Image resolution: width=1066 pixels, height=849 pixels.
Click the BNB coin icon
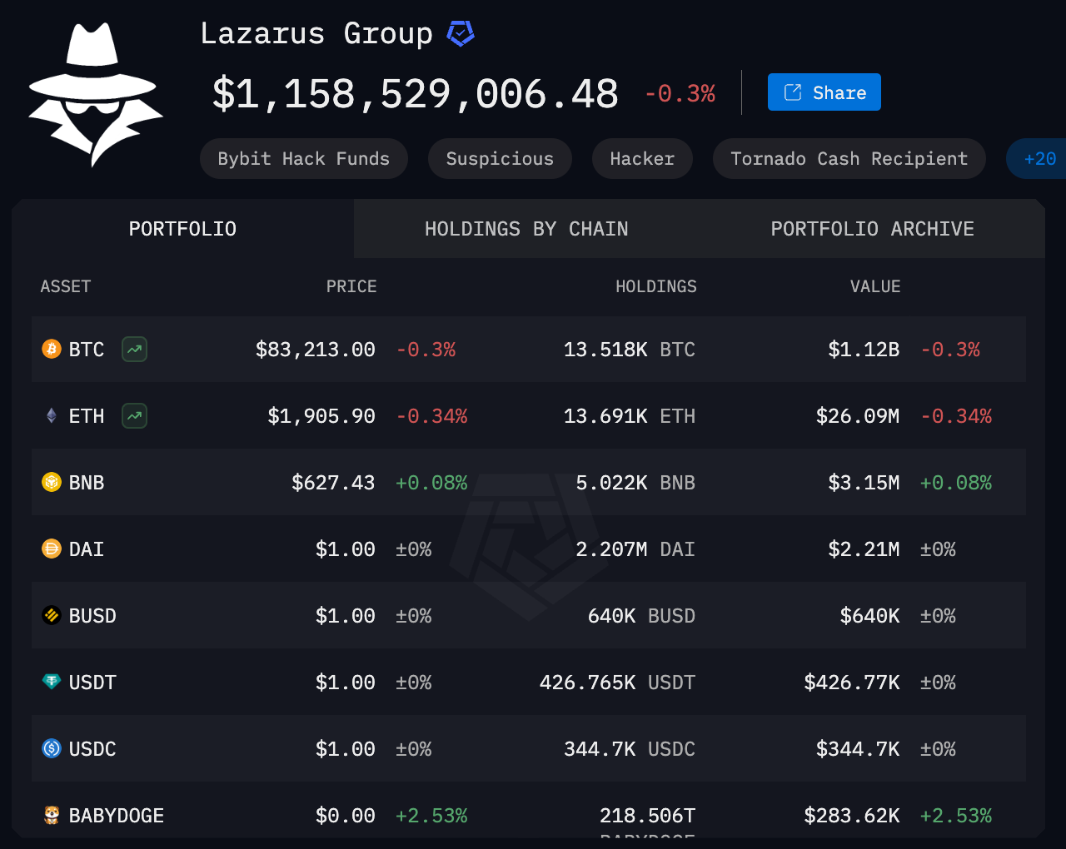click(52, 482)
